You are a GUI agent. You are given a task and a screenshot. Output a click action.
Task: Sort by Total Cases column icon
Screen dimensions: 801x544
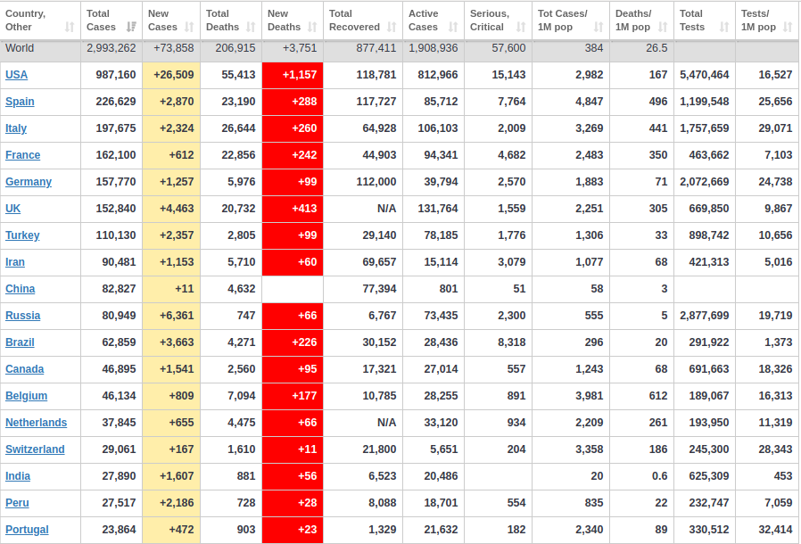[131, 27]
